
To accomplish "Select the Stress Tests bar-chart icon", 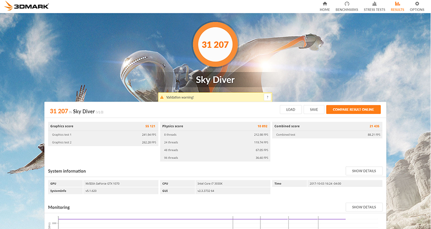I will point(374,4).
